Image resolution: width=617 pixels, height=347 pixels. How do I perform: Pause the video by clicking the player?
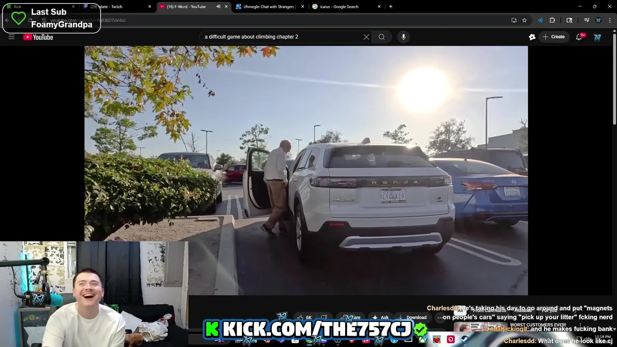(306, 170)
